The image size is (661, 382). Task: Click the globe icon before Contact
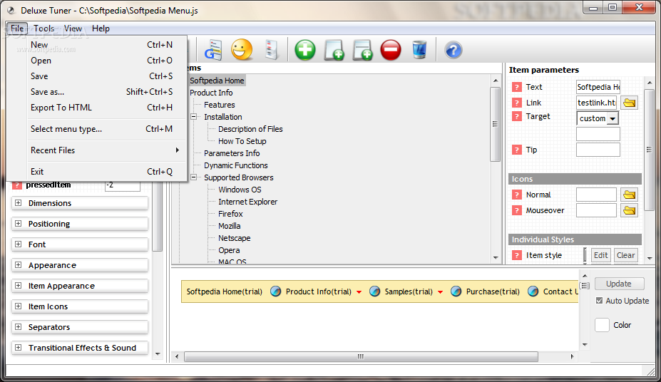tap(533, 291)
